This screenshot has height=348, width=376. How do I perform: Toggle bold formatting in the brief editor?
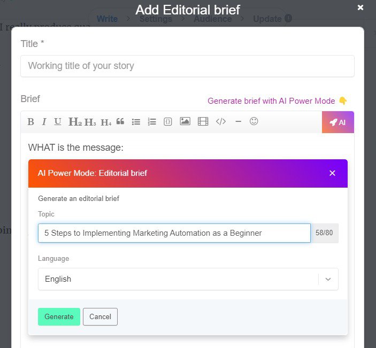point(30,122)
